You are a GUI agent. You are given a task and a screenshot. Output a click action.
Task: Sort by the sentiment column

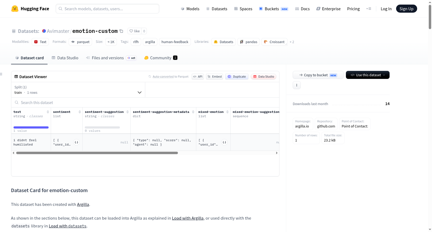click(80, 112)
